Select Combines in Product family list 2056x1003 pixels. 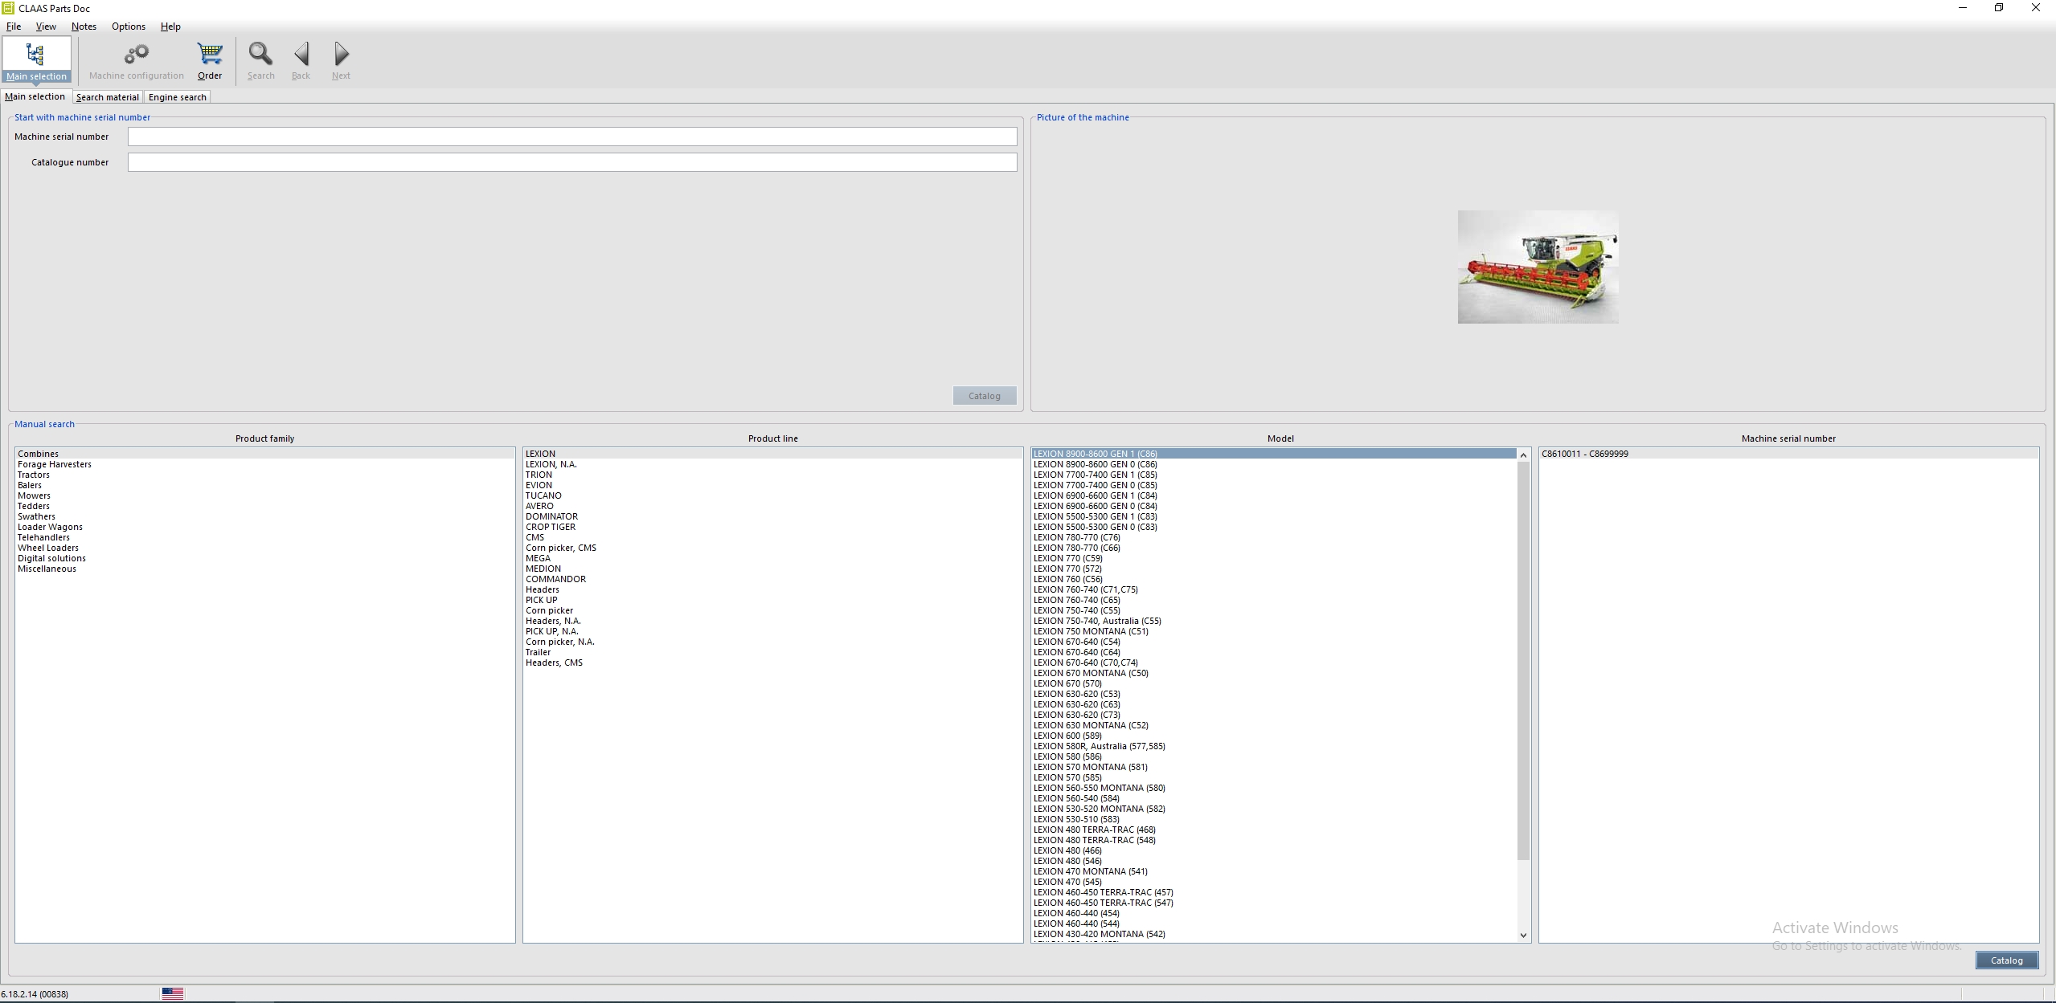(x=39, y=453)
